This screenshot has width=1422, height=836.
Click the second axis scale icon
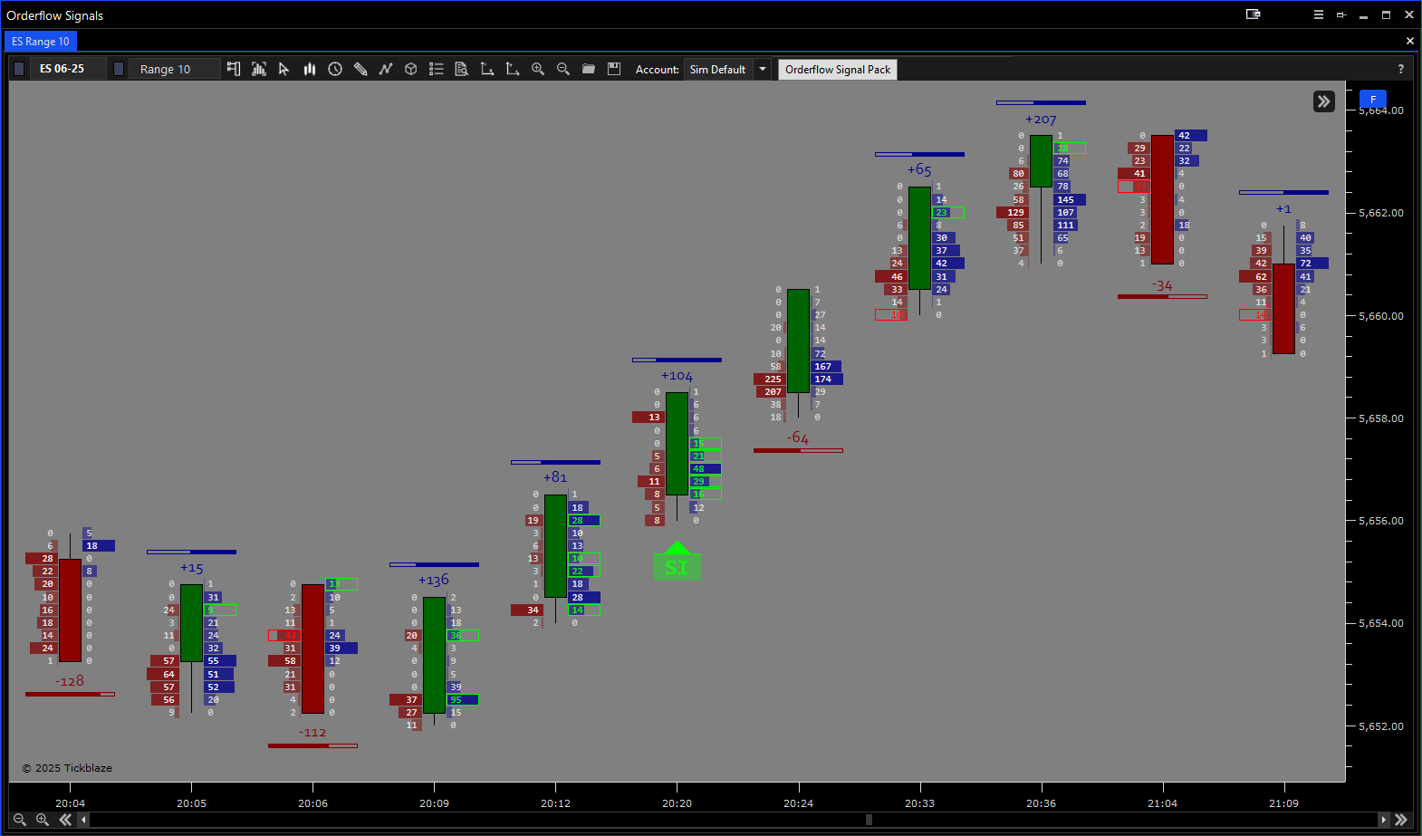(x=513, y=69)
